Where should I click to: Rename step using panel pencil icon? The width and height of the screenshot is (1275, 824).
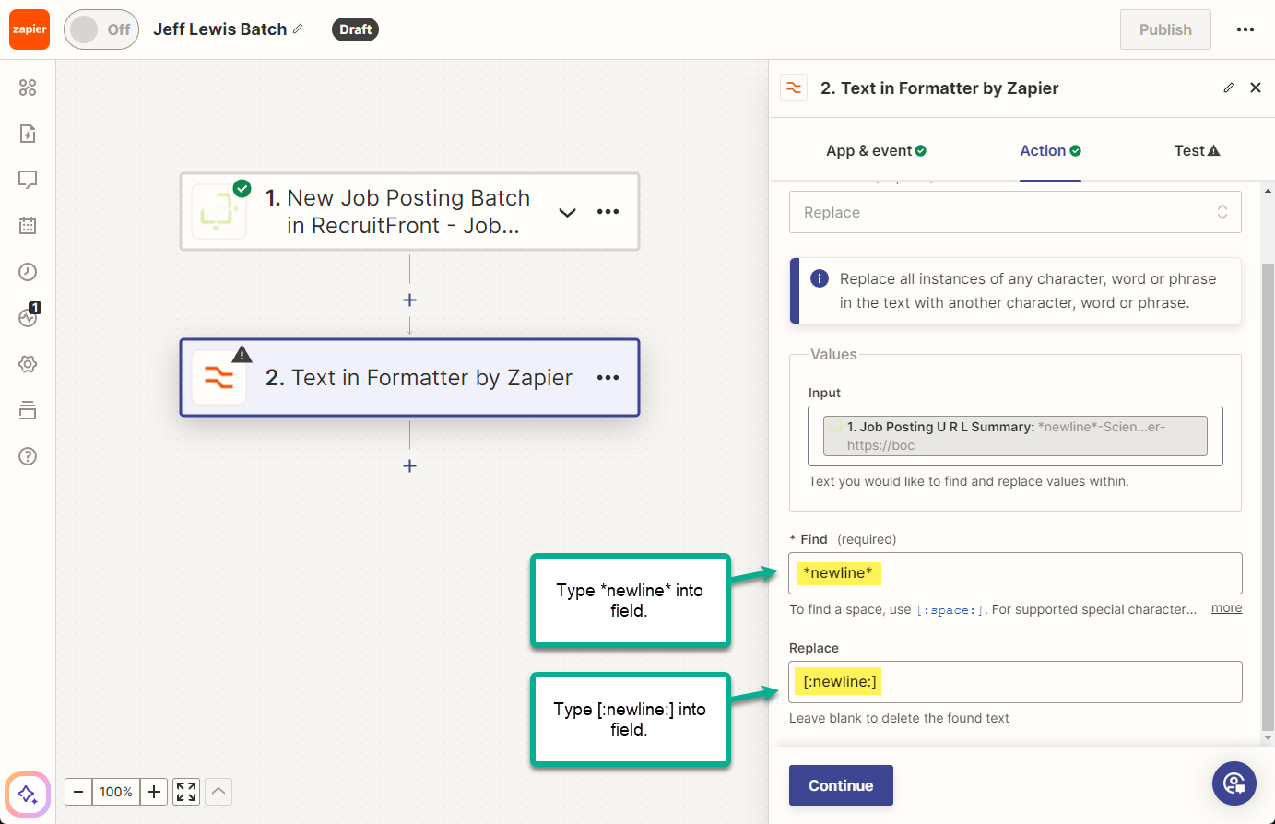pos(1228,88)
